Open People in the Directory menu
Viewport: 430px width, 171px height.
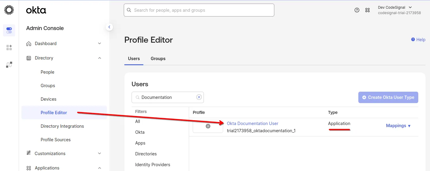48,72
